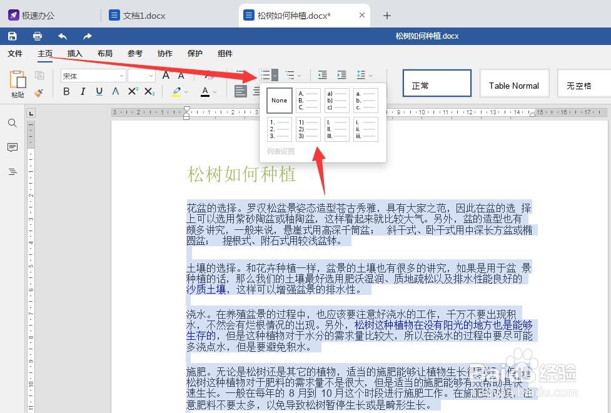Click the multilevel list icon
Image resolution: width=611 pixels, height=413 pixels.
pyautogui.click(x=290, y=75)
